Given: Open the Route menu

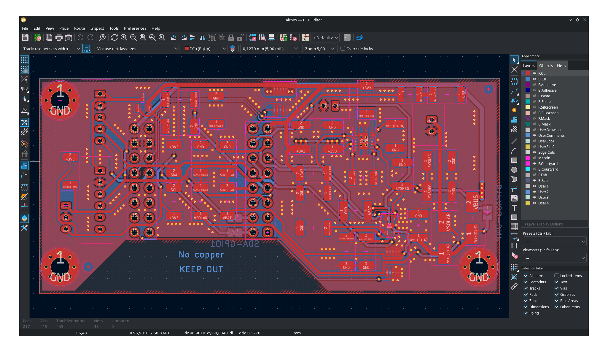Looking at the screenshot, I should pos(79,28).
